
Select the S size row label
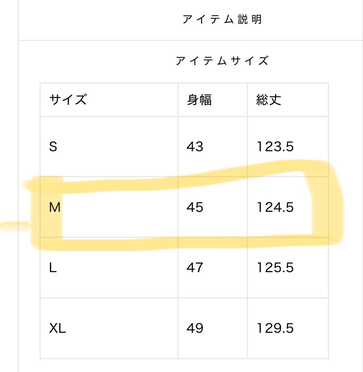coord(53,147)
